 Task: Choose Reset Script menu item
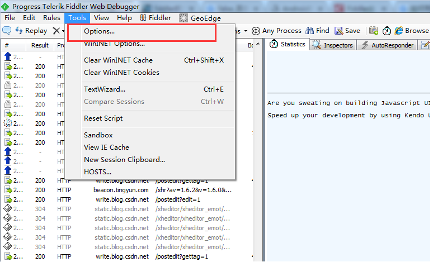tap(150, 118)
